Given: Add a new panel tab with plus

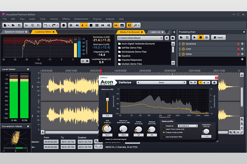Looking at the screenshot, I should (x=174, y=32).
